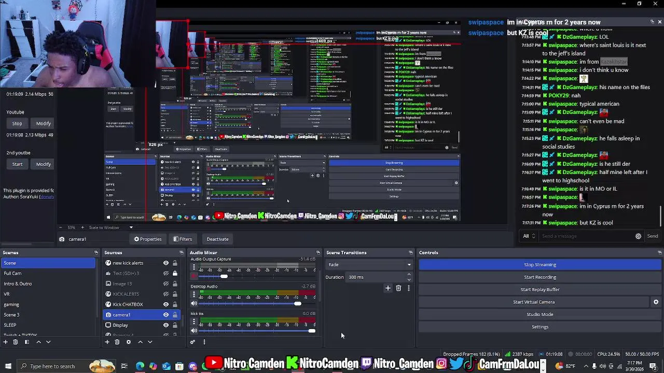This screenshot has width=664, height=373.
Task: Pop out the Scenes dock icon
Action: click(x=96, y=253)
